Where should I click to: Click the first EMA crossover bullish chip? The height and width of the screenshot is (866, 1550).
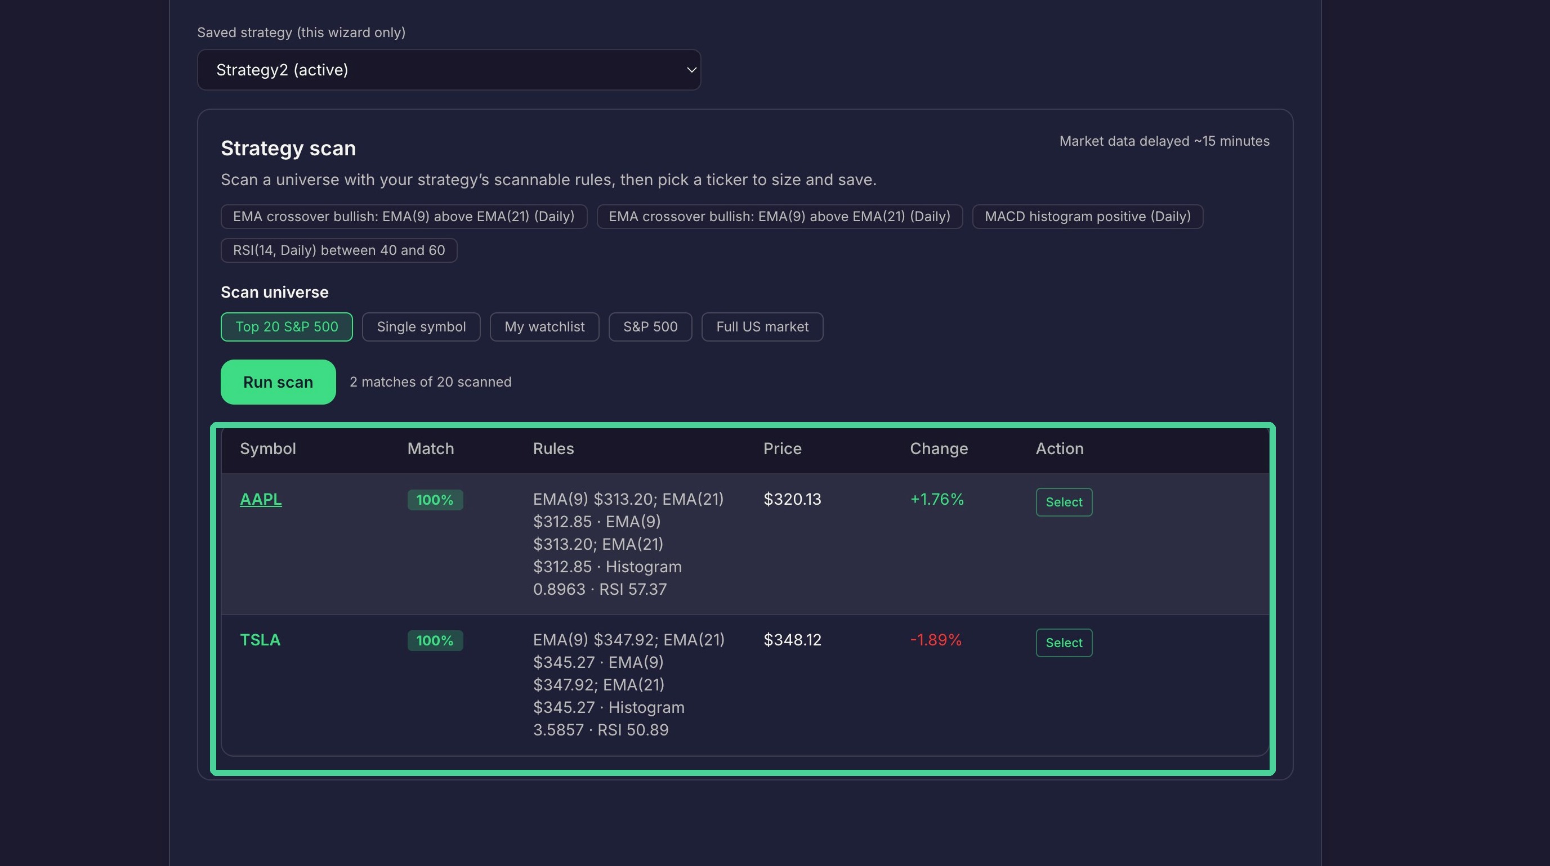point(403,217)
